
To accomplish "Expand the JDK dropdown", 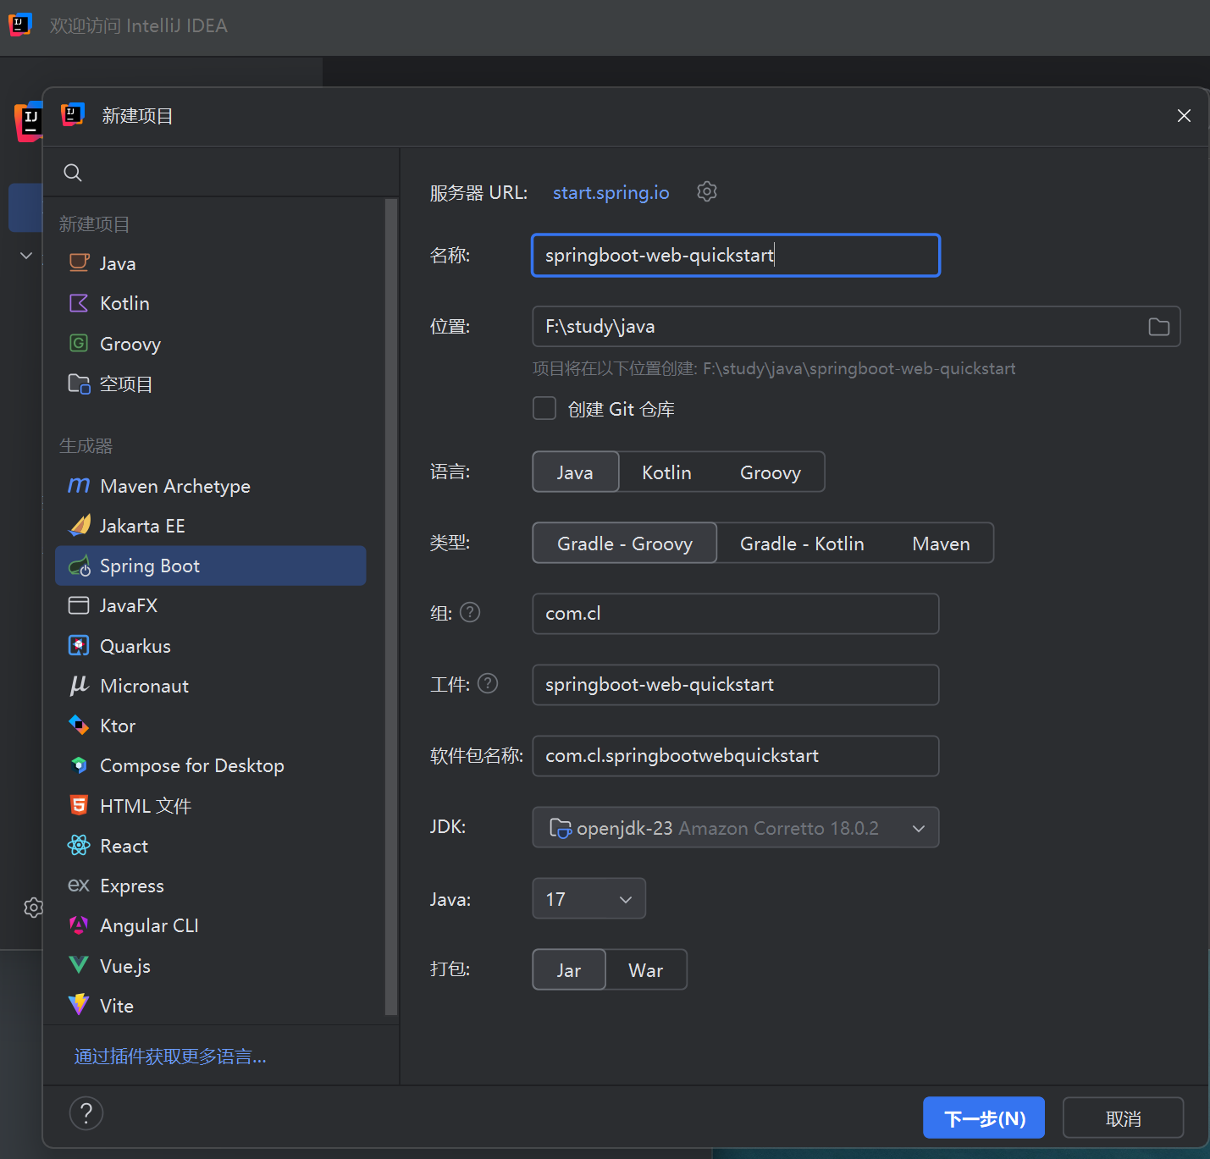I will (918, 828).
